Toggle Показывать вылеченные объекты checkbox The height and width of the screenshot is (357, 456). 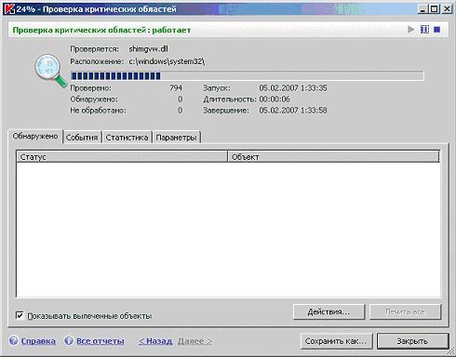[x=20, y=316]
